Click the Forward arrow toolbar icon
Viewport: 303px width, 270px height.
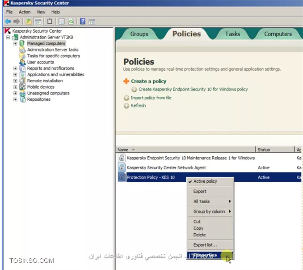[x=17, y=21]
